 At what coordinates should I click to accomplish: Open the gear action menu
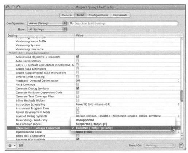12,145
